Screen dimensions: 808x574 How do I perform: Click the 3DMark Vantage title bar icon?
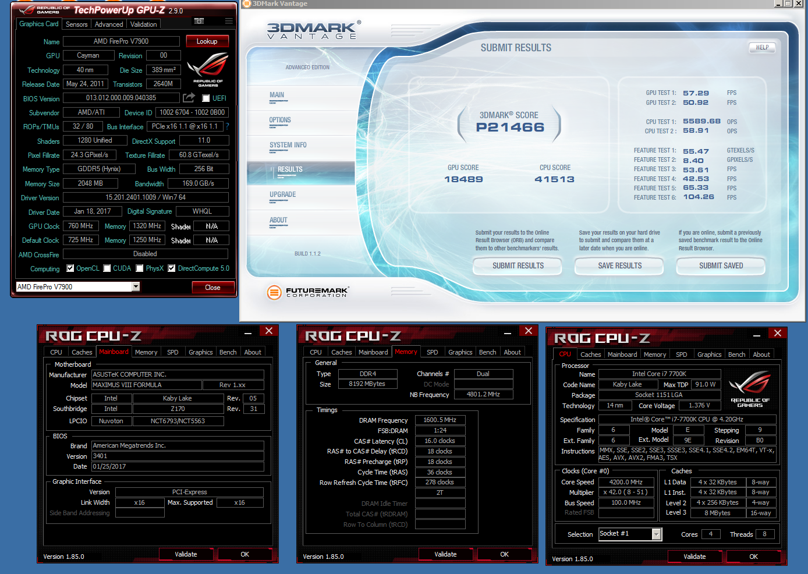(x=246, y=3)
